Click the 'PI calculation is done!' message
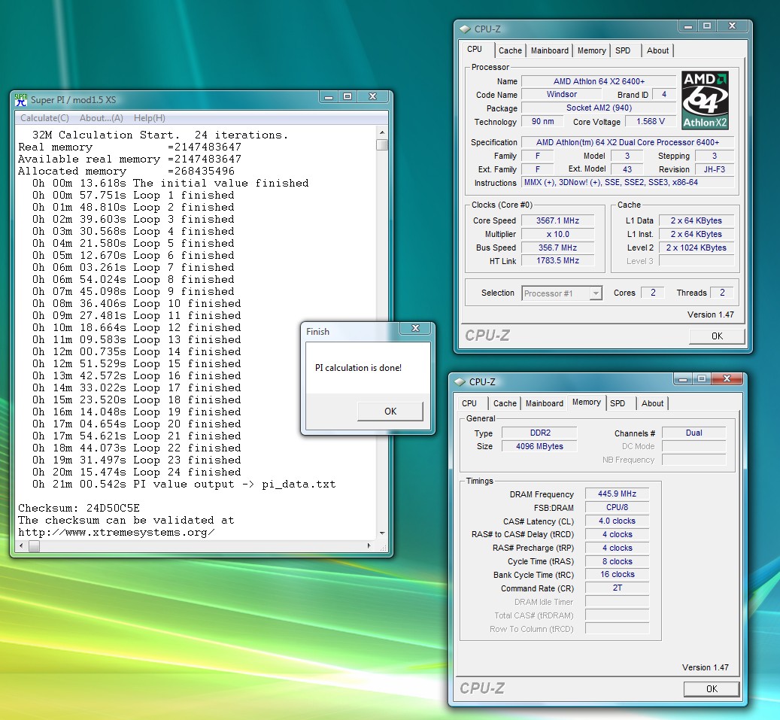This screenshot has height=720, width=780. tap(358, 368)
